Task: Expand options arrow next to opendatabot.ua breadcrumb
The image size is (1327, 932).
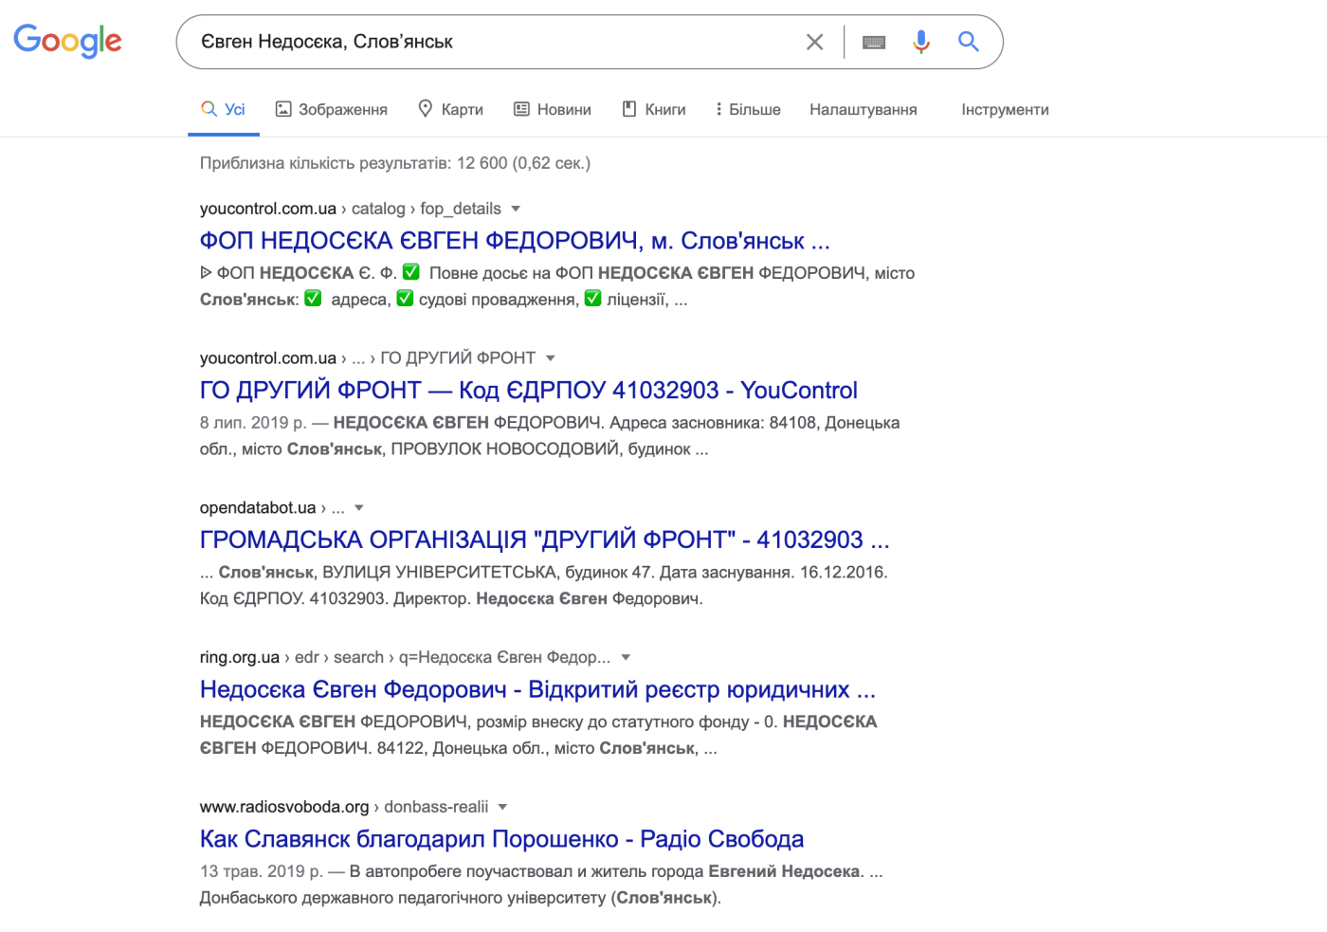Action: coord(359,508)
